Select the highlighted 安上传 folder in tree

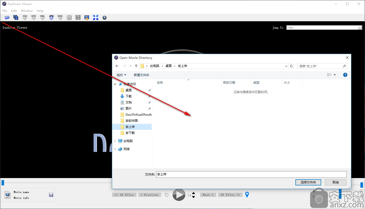tap(132, 127)
